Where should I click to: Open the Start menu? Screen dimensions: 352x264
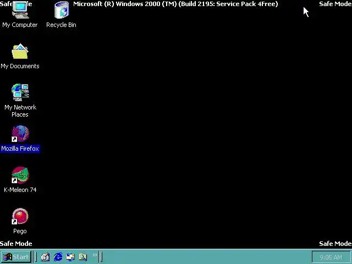click(x=16, y=257)
